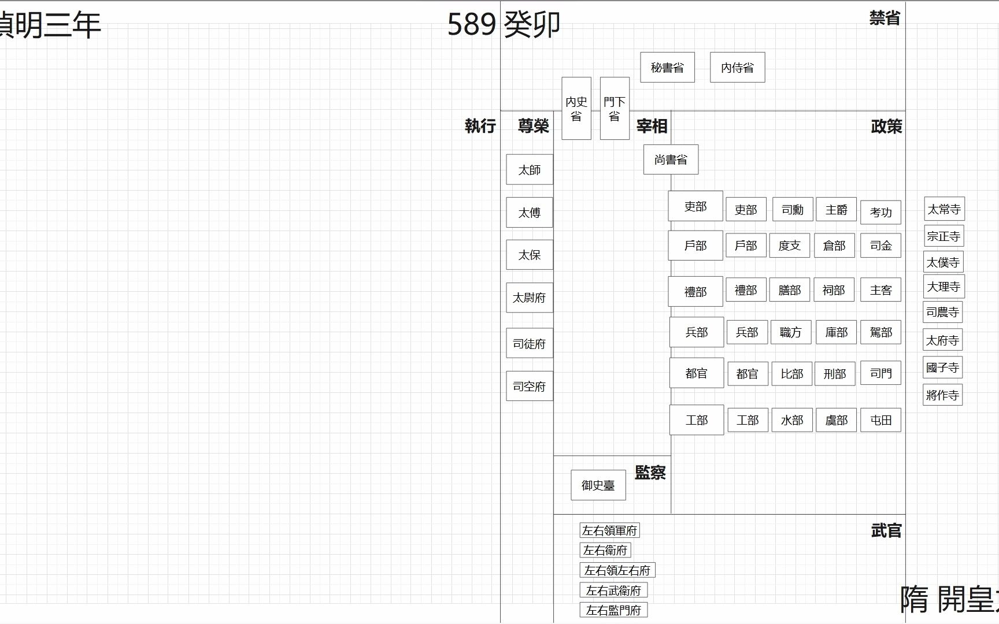Screen dimensions: 999x624
Task: Select the 膳部 box
Action: pos(790,290)
